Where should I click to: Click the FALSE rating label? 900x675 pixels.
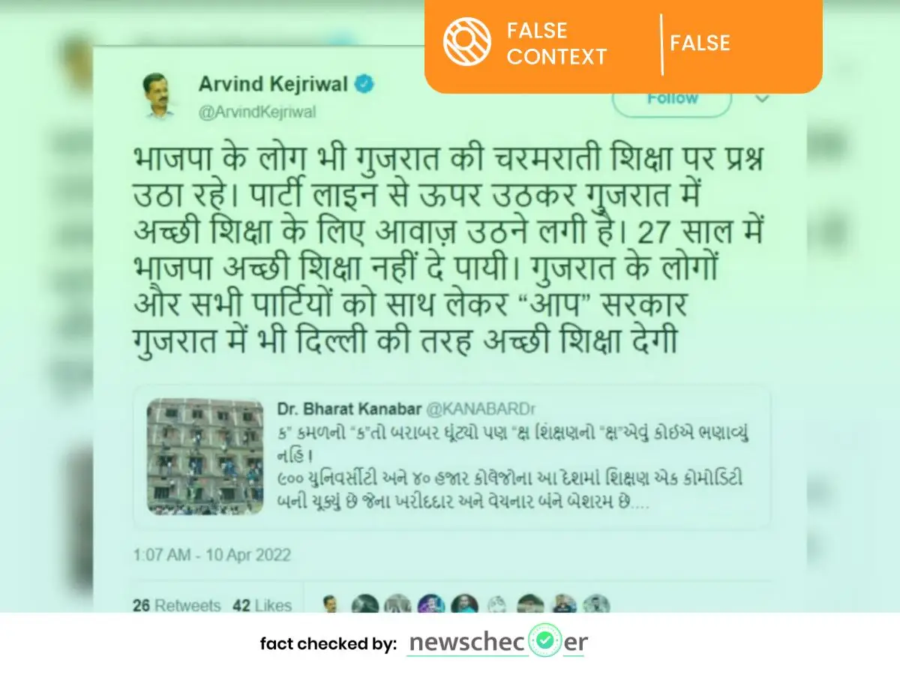tap(702, 43)
